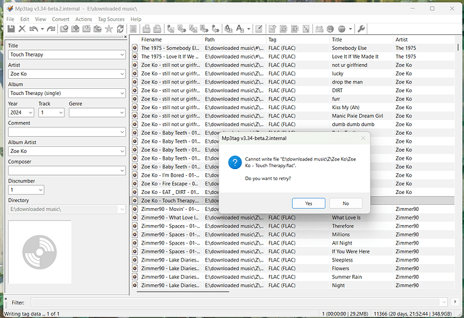Open the Quick Actions dropdown arrow
The image size is (464, 318).
point(249,29)
